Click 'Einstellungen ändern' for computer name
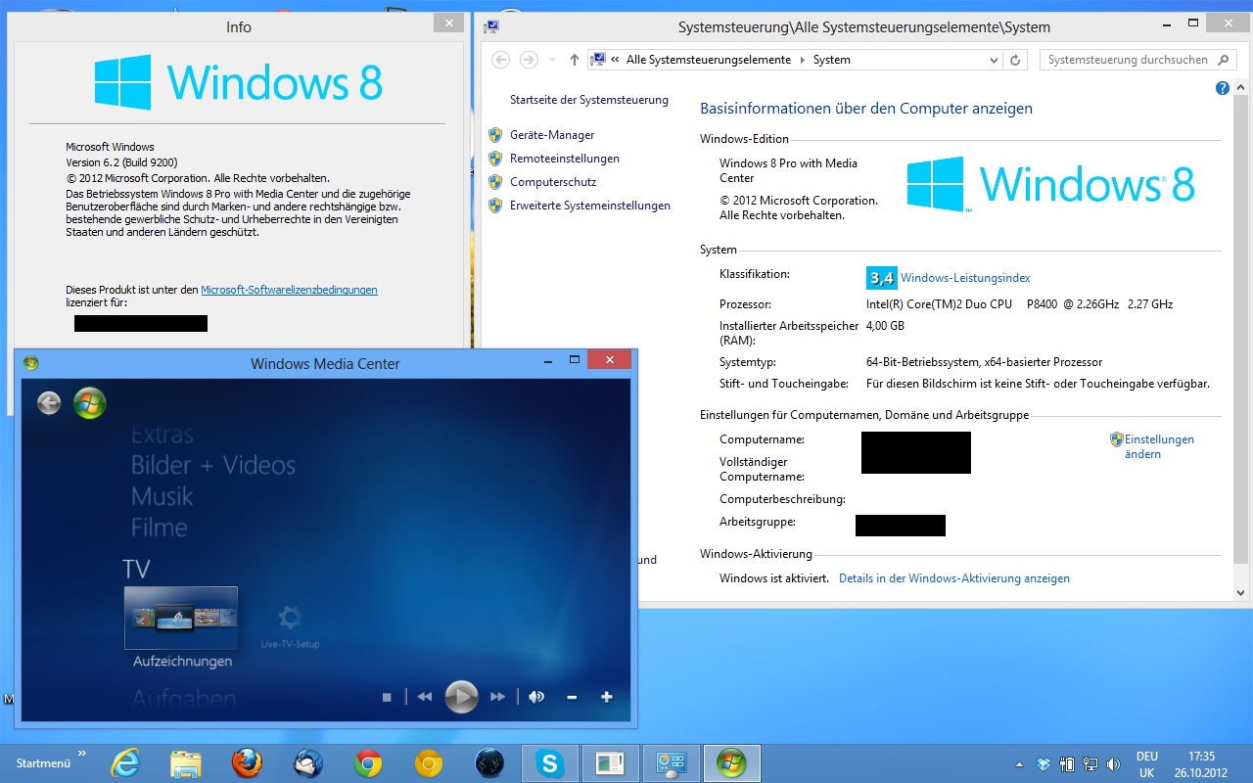Viewport: 1253px width, 783px height. click(1159, 446)
